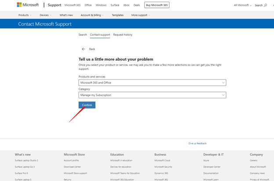The image size is (274, 181).
Task: Open Templates in secondary navigation
Action: (118, 15)
